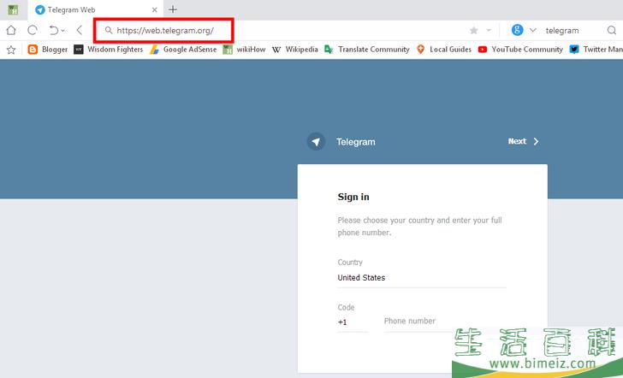Viewport: 623px width, 378px height.
Task: Open the wikiHow pinned tab icon
Action: [13, 9]
